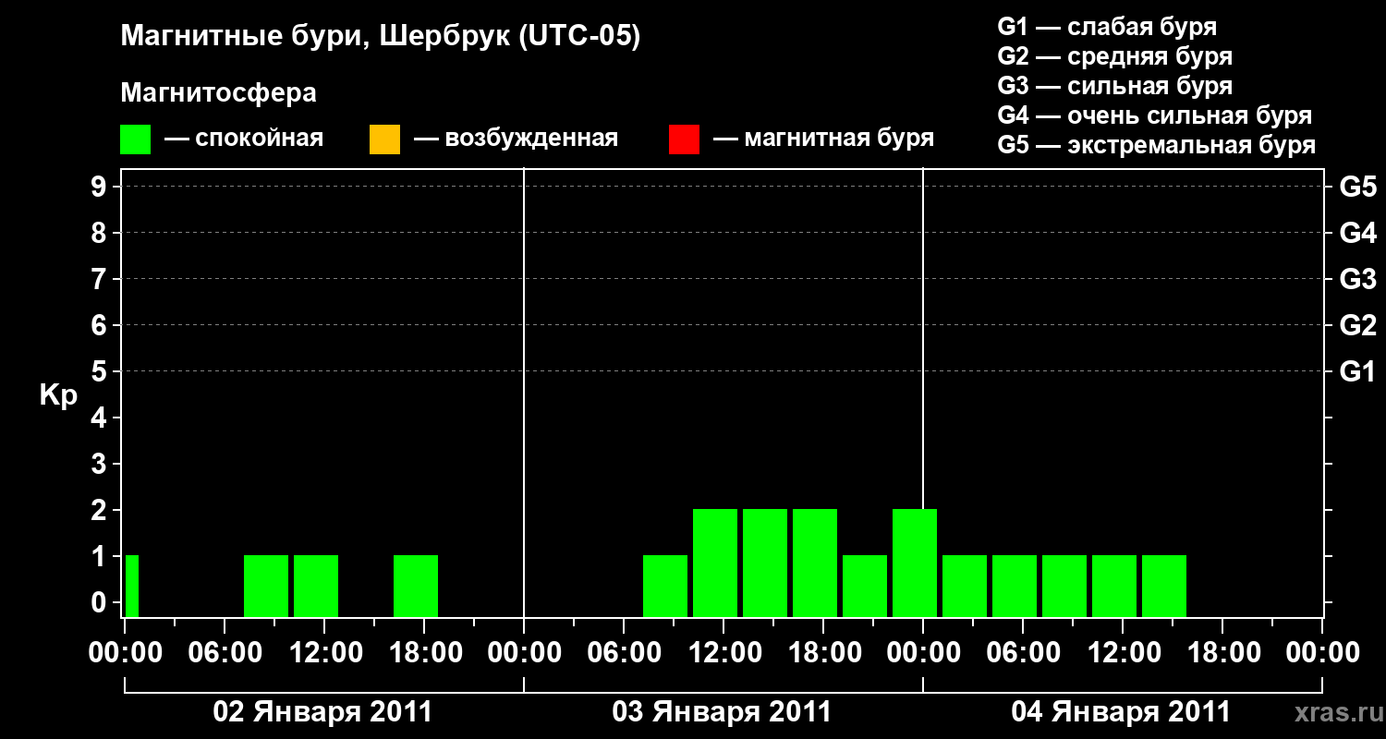Click the 10:00–13:00 bar on 02 Января
The width and height of the screenshot is (1386, 739).
tap(316, 586)
